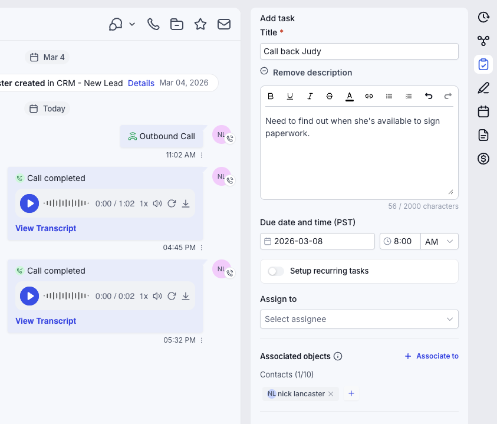Open the payments panel

483,158
